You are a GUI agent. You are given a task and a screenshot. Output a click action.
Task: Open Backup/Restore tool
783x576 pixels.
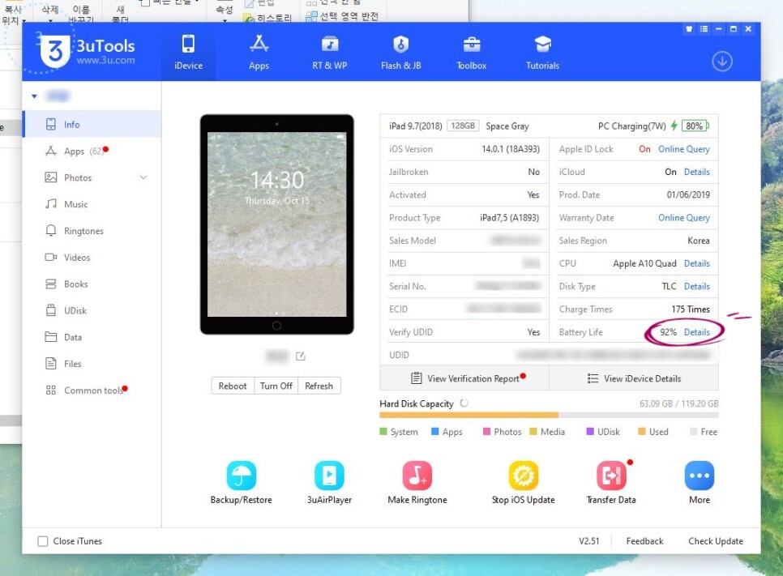[x=242, y=483]
